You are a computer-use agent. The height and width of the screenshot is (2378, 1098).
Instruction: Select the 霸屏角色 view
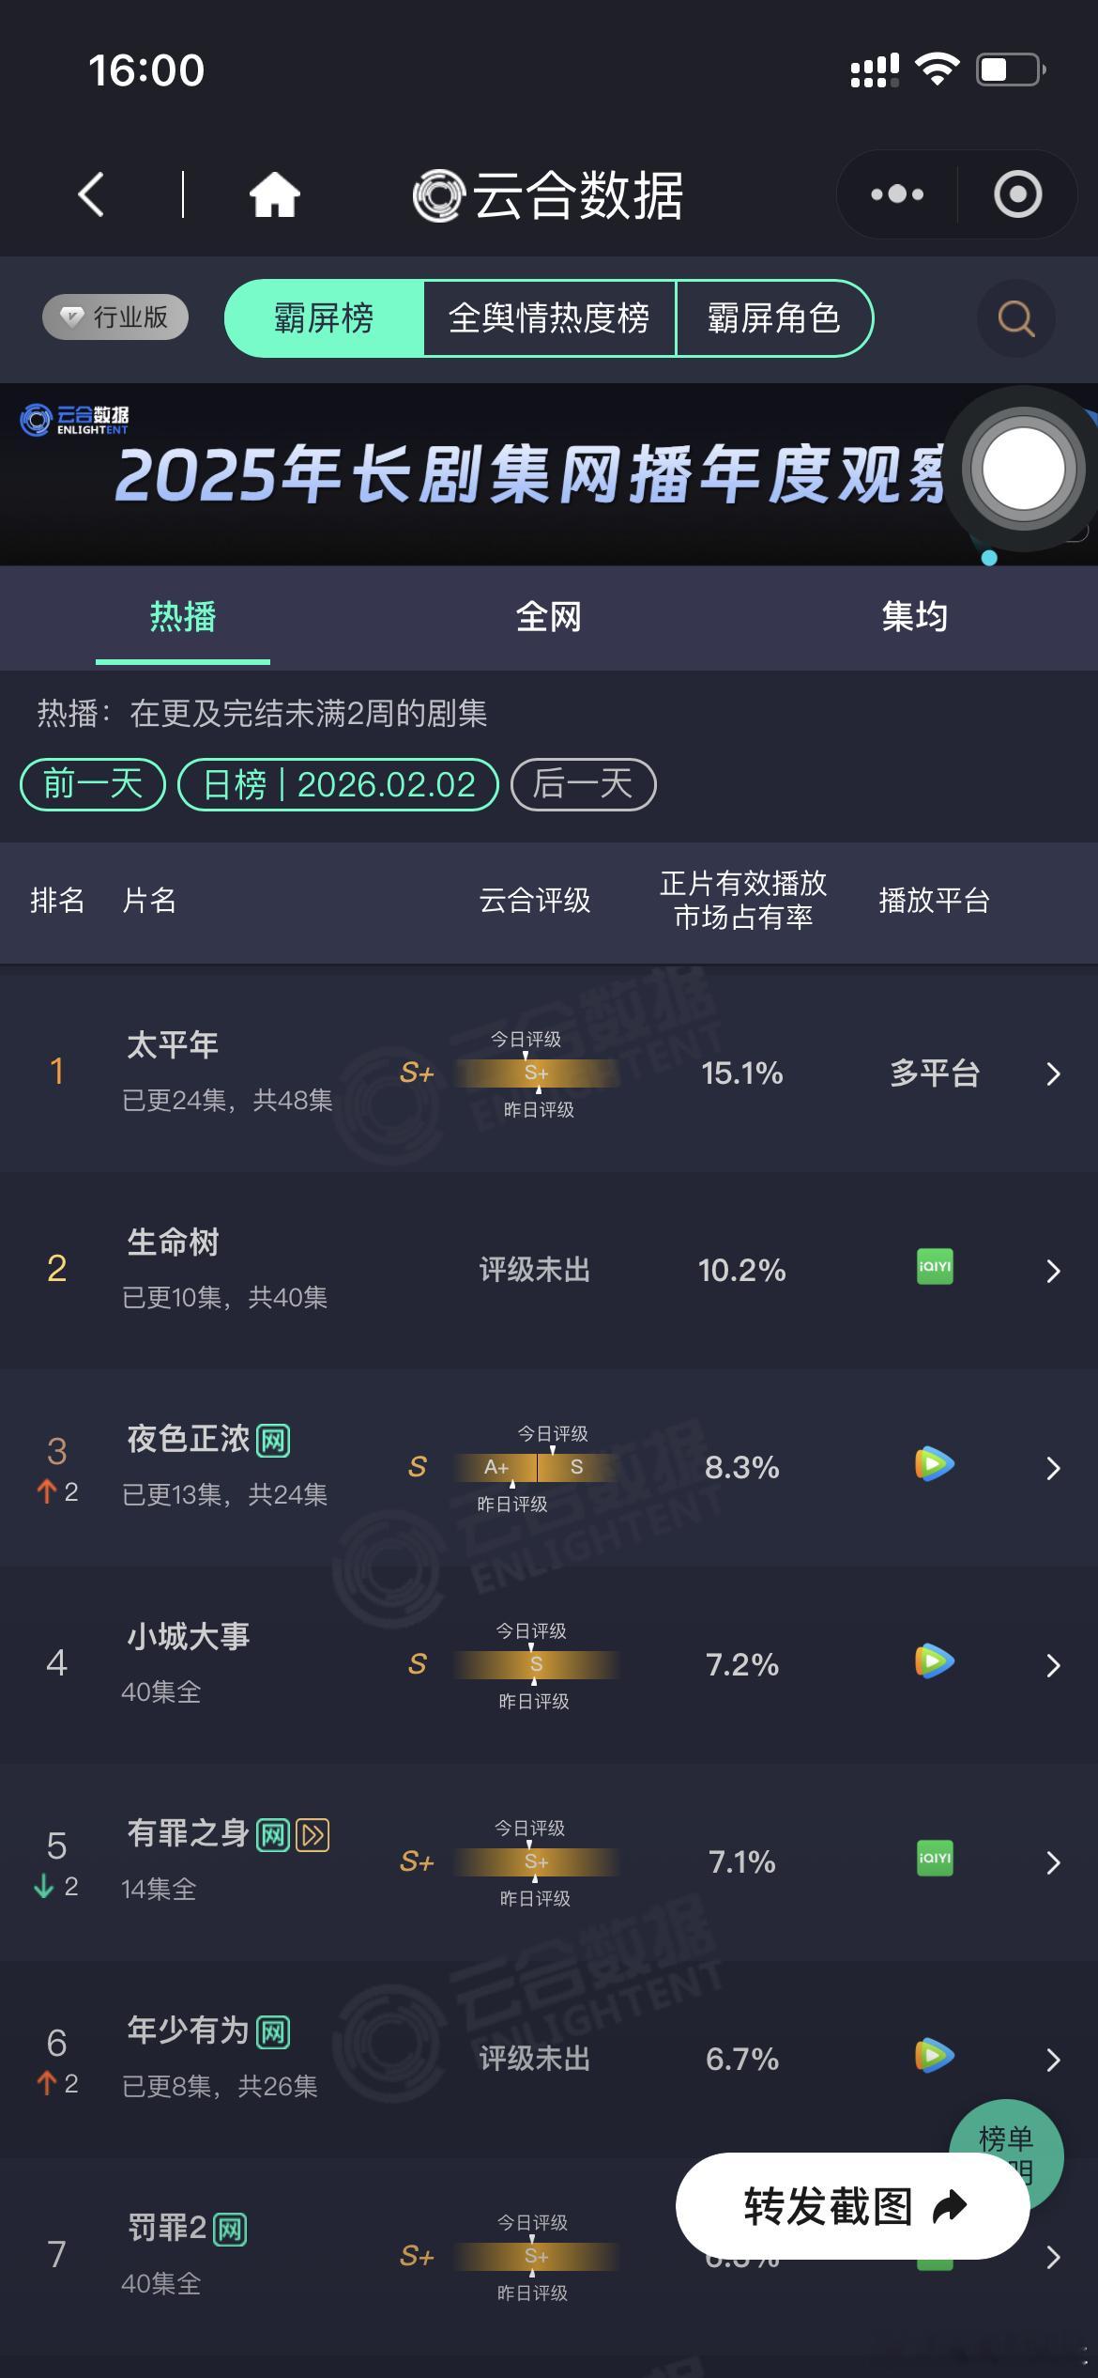[775, 319]
